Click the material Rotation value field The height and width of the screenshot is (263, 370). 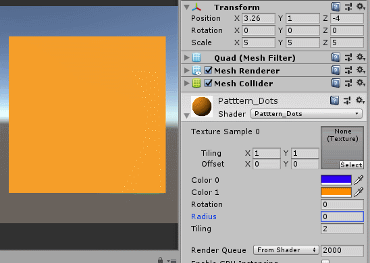342,204
